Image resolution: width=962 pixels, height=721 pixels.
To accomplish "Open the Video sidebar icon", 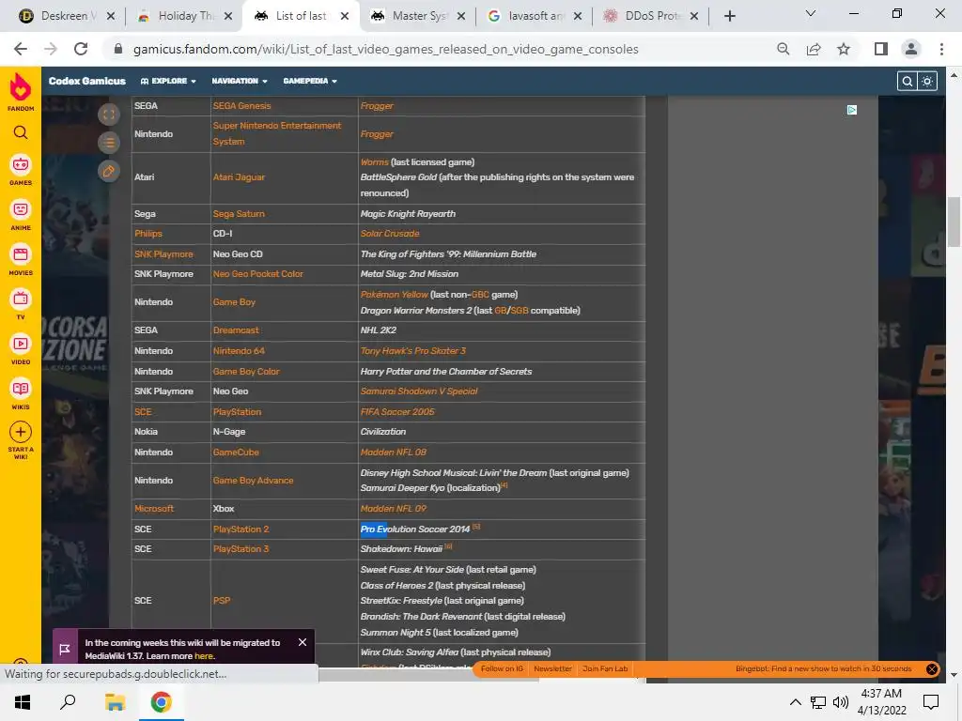I will [21, 344].
